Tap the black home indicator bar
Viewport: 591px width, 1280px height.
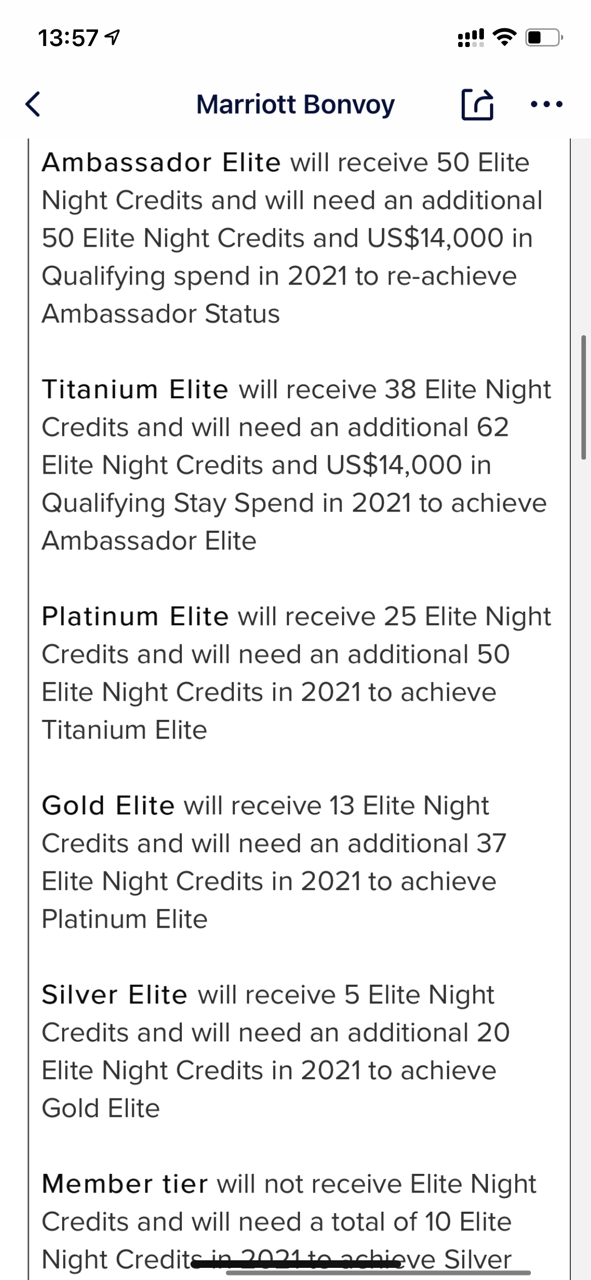(295, 1264)
